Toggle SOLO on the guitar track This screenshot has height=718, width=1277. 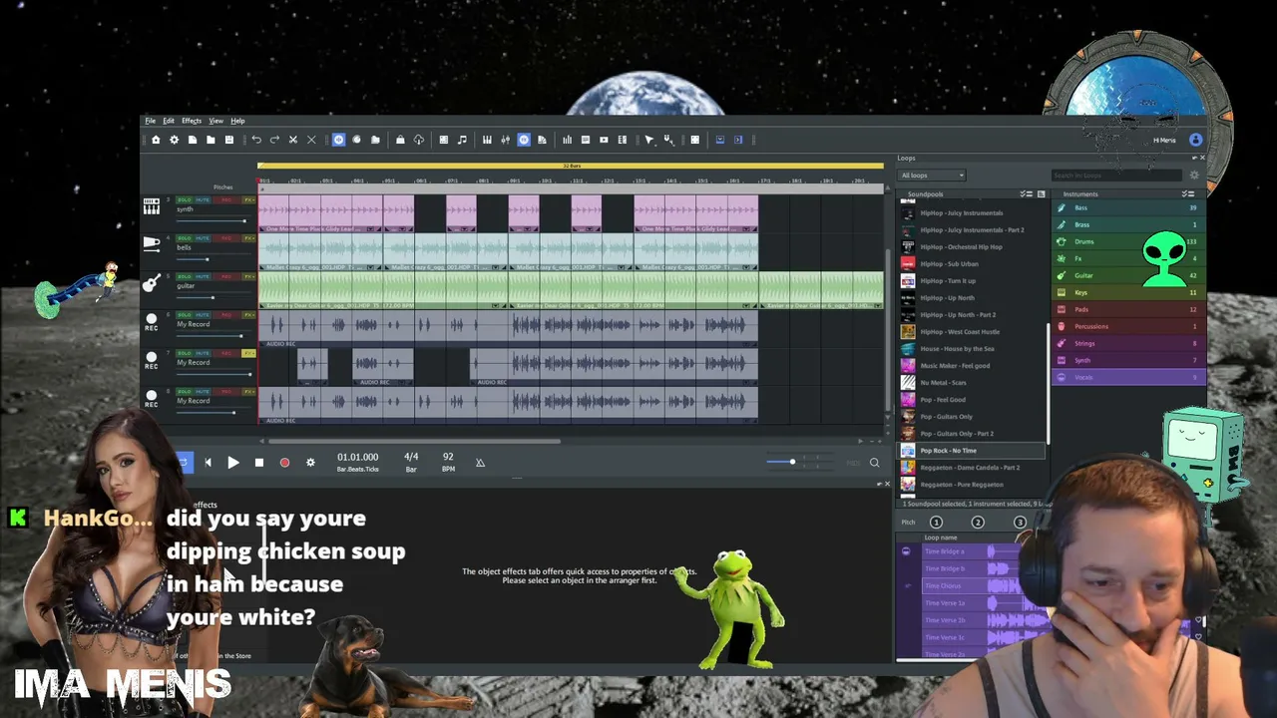pyautogui.click(x=186, y=276)
